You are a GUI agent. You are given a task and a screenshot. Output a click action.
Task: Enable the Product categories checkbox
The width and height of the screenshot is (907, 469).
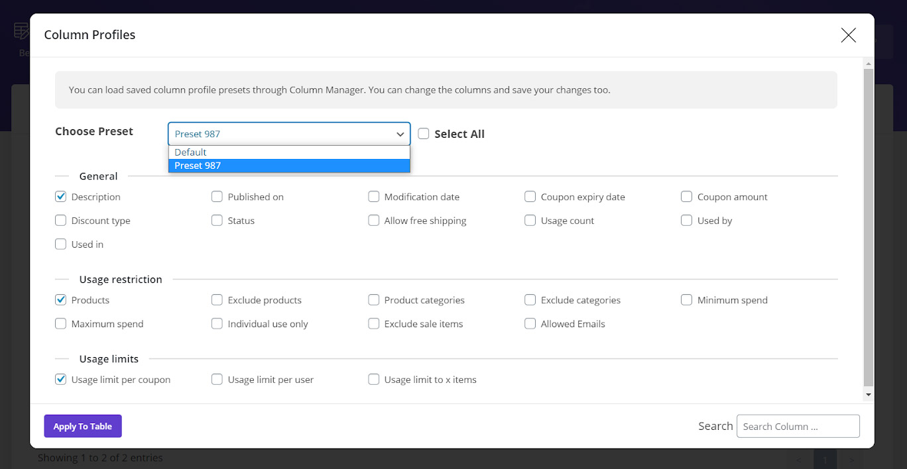click(373, 300)
